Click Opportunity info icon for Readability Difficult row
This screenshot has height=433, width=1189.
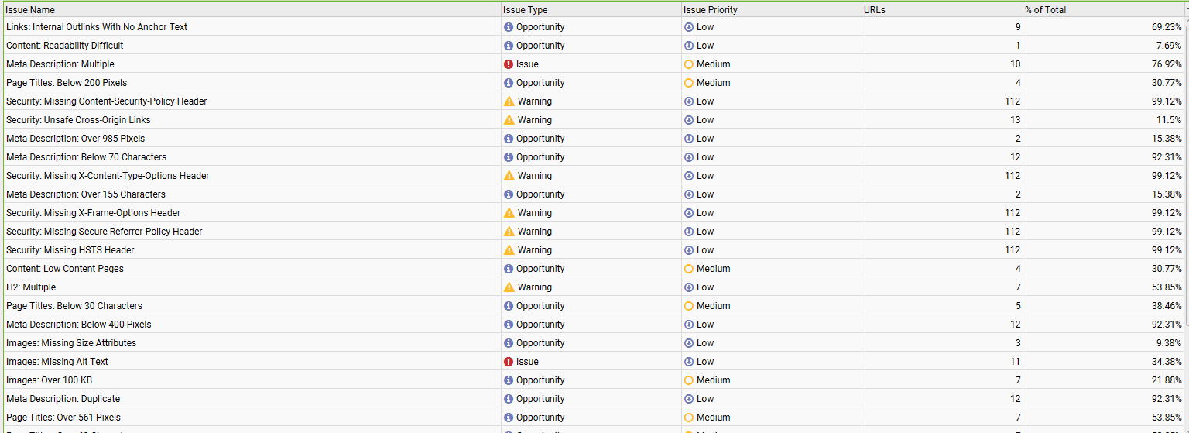coord(509,46)
